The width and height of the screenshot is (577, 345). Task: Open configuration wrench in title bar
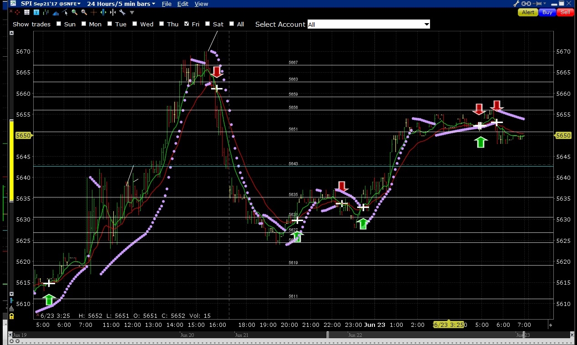click(x=516, y=4)
